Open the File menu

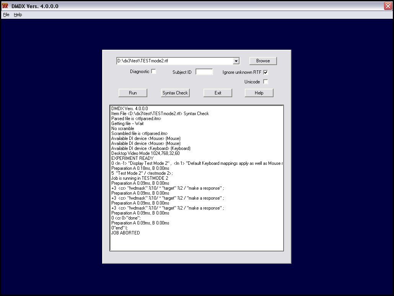point(6,15)
